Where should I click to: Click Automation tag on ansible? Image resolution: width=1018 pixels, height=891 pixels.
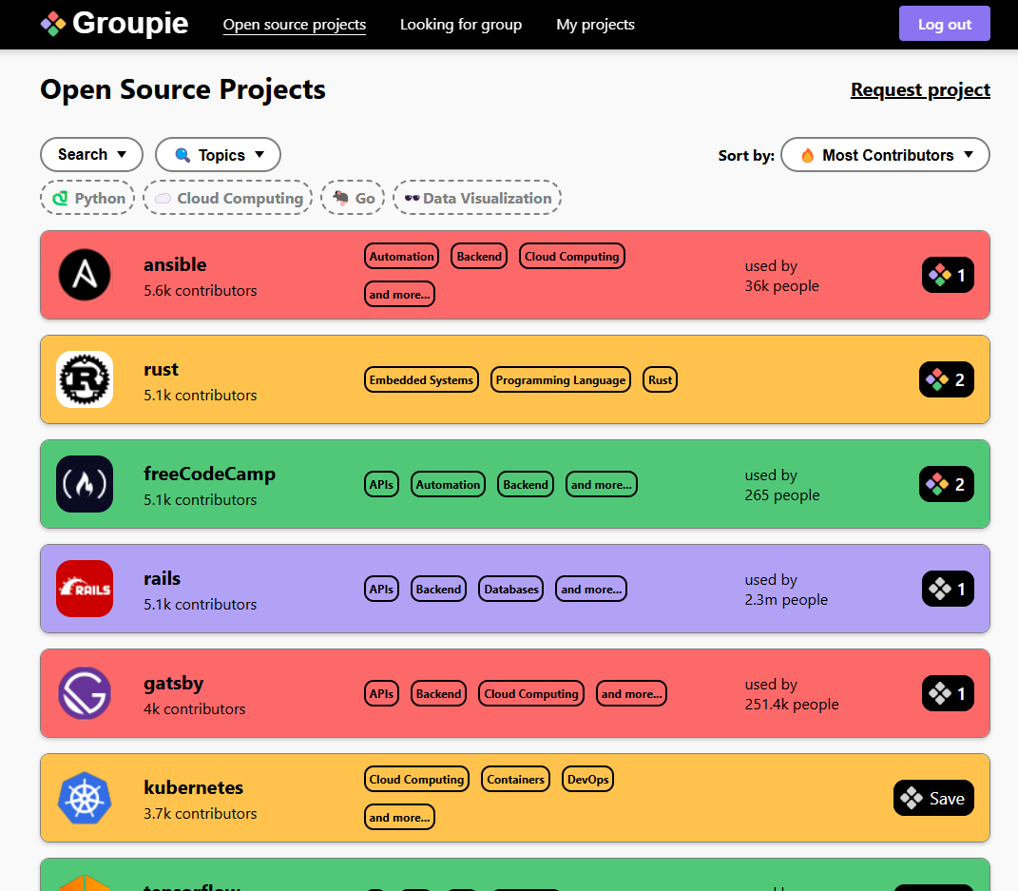coord(401,256)
